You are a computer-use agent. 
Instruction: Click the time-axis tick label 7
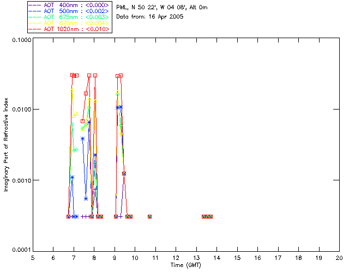point(74,258)
